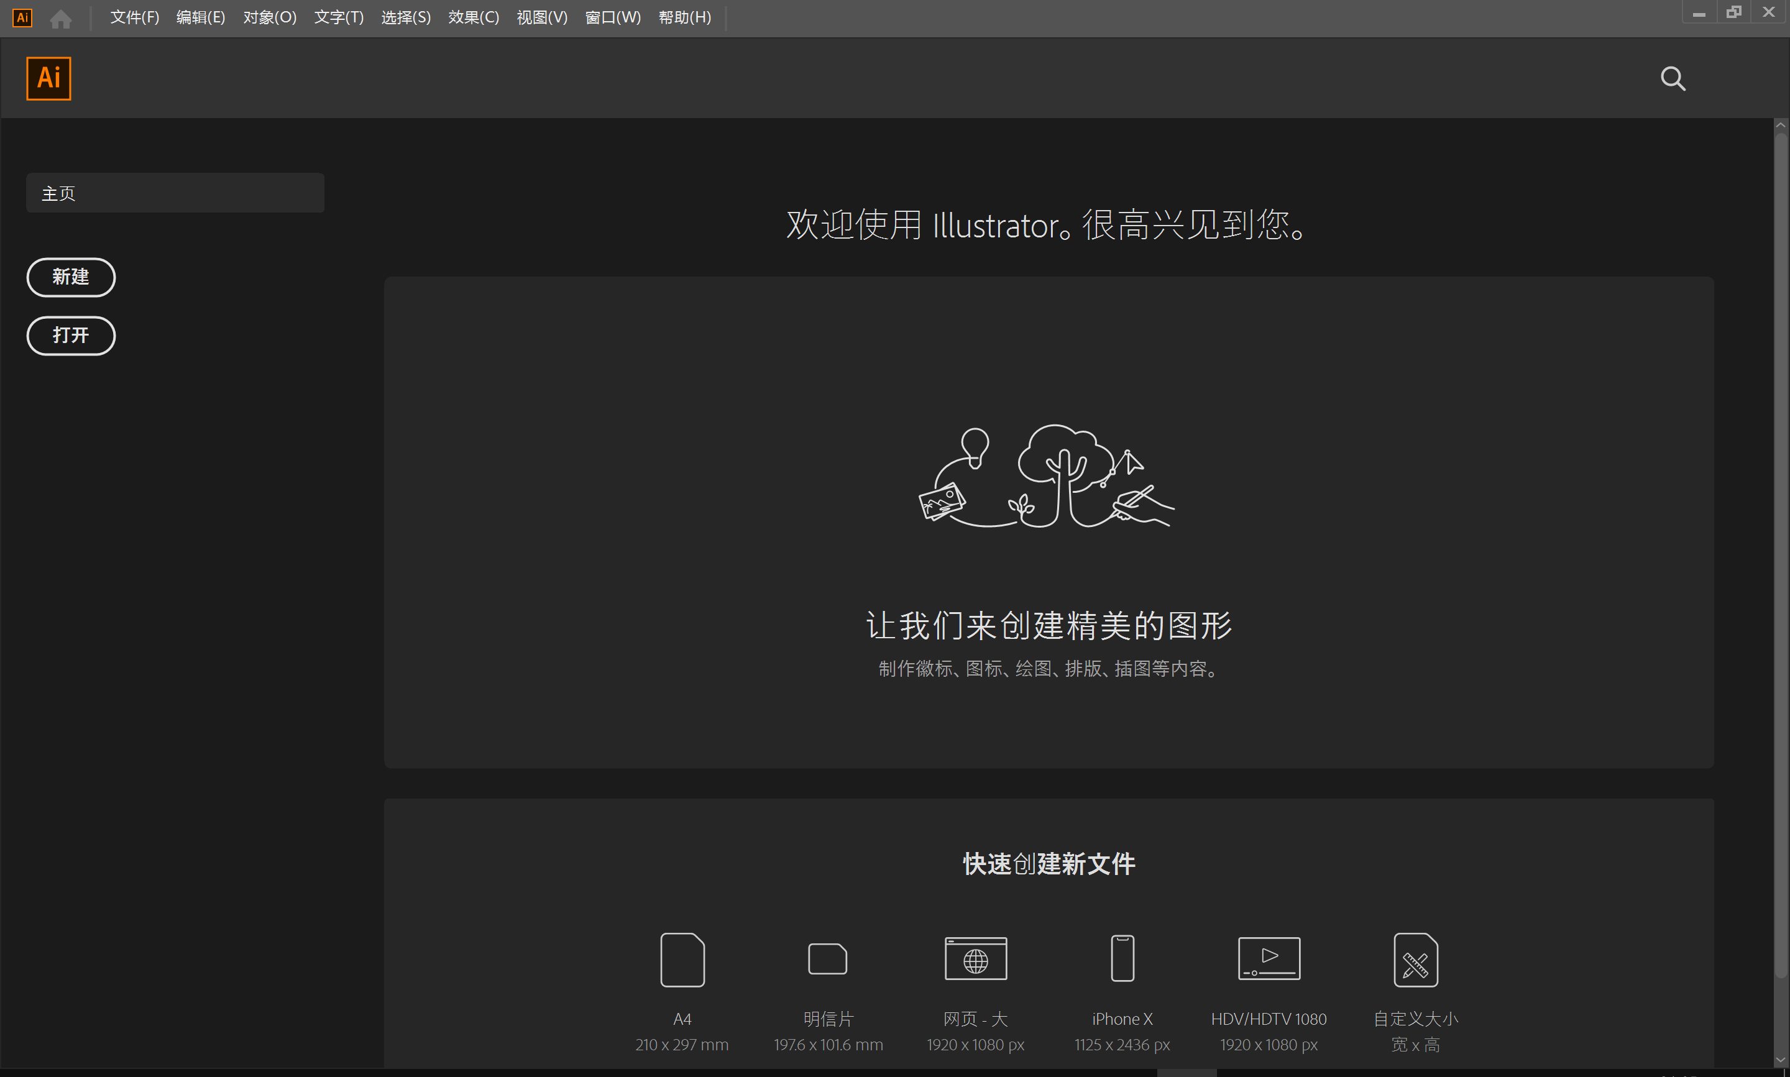Viewport: 1790px width, 1077px height.
Task: Minimize the Illustrator window
Action: point(1699,12)
